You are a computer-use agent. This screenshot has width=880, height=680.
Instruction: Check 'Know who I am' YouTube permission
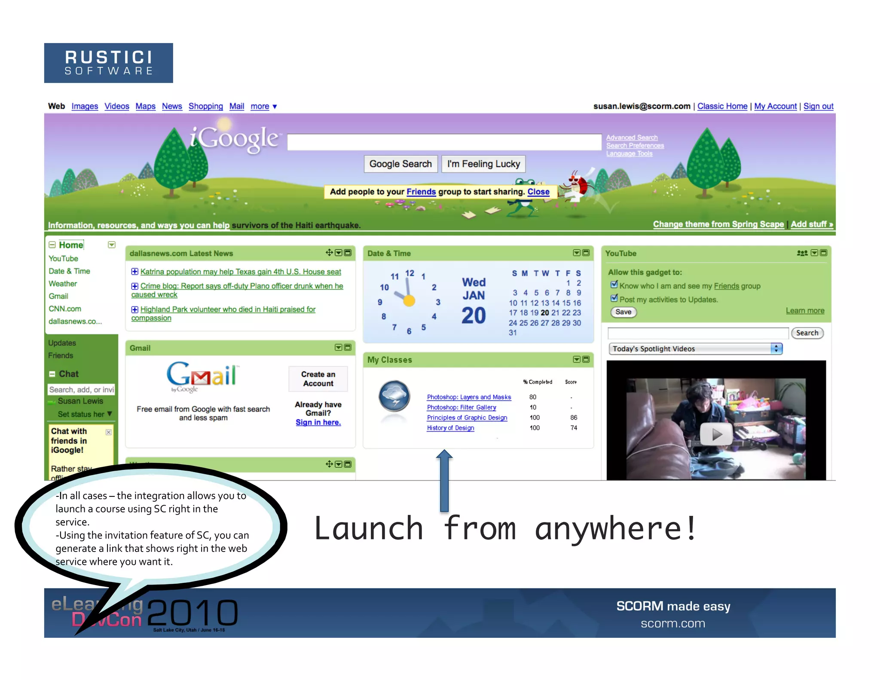click(614, 285)
